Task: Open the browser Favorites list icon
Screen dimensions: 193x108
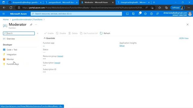Action: [x=160, y=8]
